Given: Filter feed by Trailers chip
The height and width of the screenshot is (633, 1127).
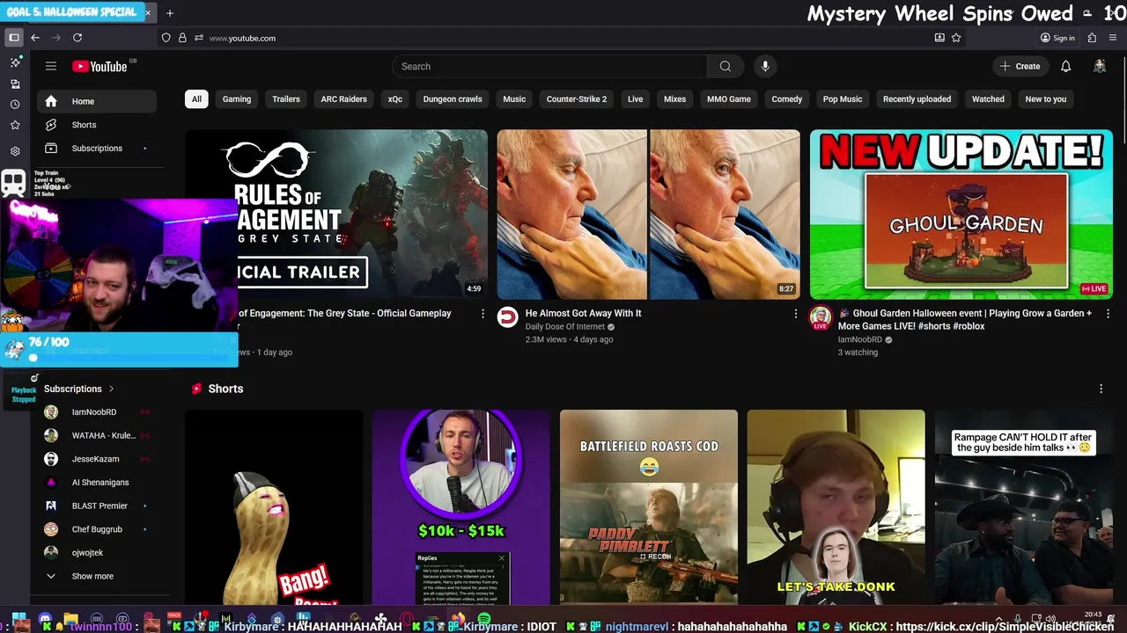Looking at the screenshot, I should (286, 99).
